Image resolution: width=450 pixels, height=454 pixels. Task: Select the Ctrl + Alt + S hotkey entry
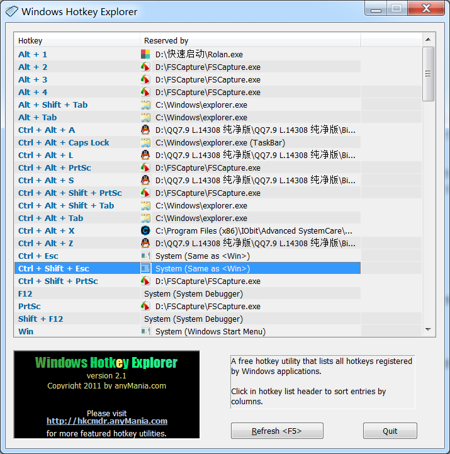point(188,180)
